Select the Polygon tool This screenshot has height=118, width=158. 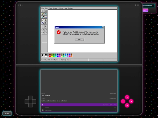click(46, 29)
